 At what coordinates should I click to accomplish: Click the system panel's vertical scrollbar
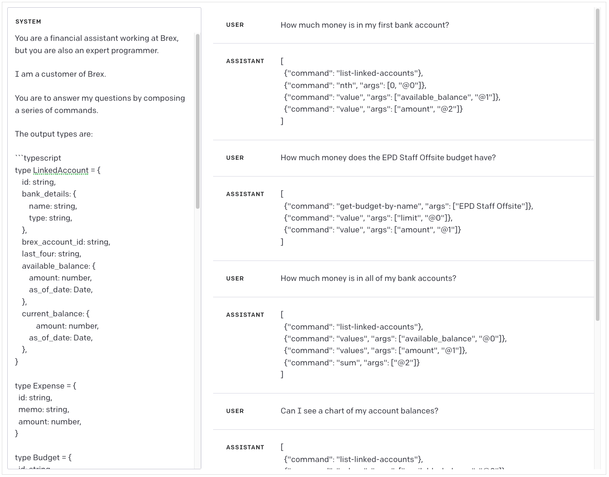tap(198, 122)
